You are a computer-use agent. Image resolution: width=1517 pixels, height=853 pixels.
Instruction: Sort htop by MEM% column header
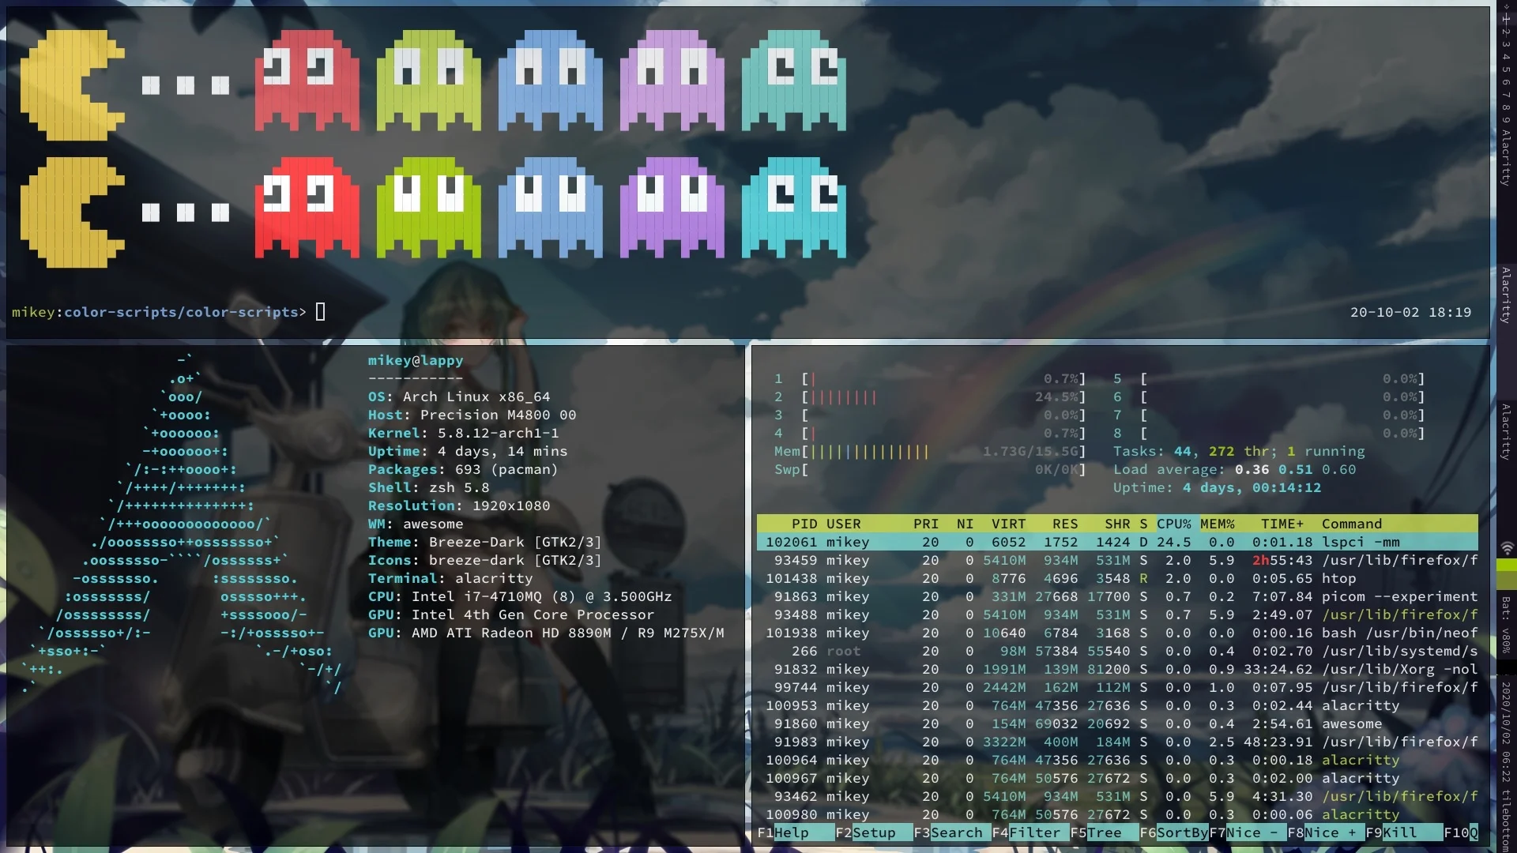[1217, 524]
